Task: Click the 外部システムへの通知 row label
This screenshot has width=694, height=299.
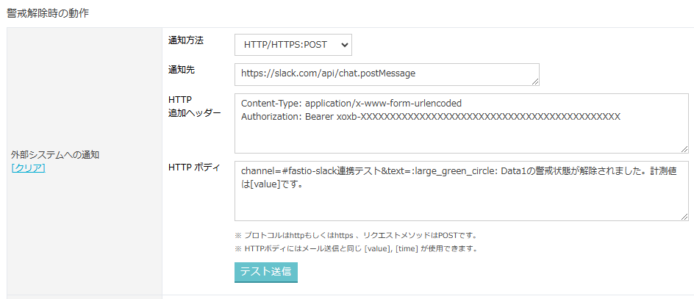Action: [55, 155]
